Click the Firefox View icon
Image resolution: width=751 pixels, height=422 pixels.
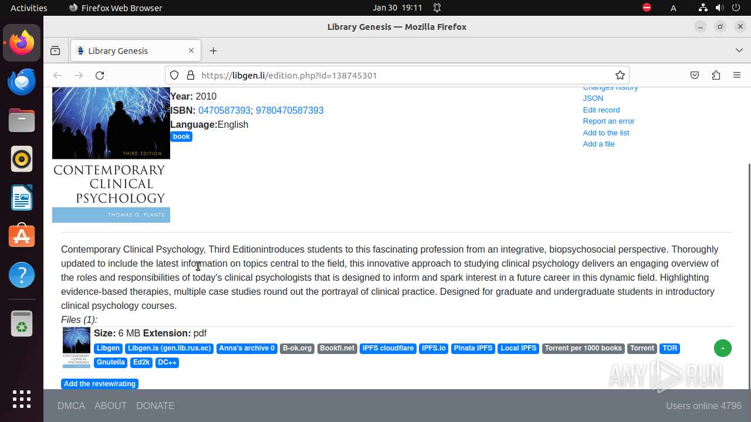(55, 51)
